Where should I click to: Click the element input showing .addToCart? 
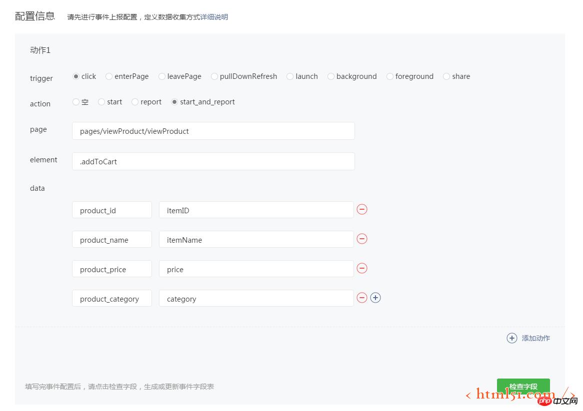click(x=213, y=161)
